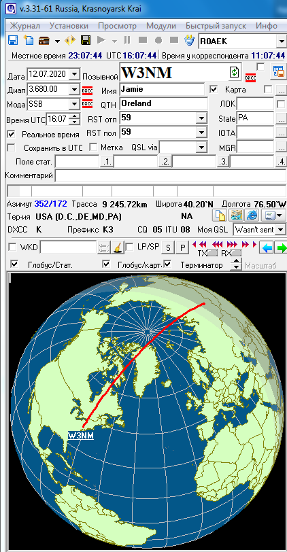Click the green refresh icon beside callsign

[234, 73]
